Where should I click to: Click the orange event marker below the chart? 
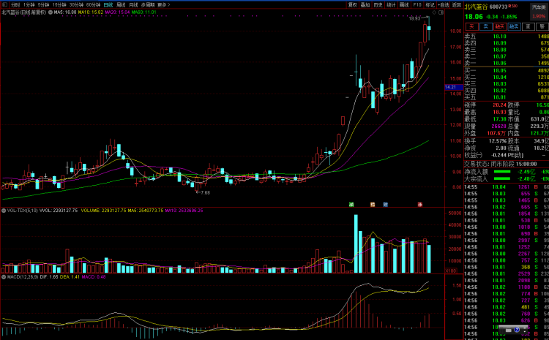pyautogui.click(x=372, y=204)
